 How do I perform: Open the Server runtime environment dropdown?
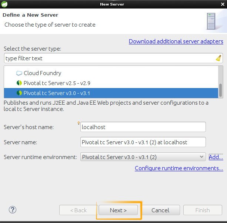(x=143, y=157)
